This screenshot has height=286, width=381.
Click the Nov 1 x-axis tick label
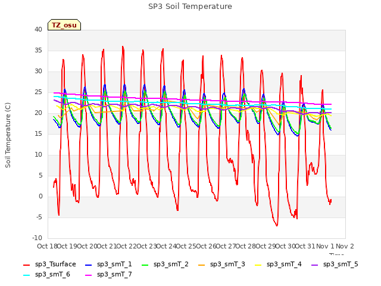click(x=325, y=246)
